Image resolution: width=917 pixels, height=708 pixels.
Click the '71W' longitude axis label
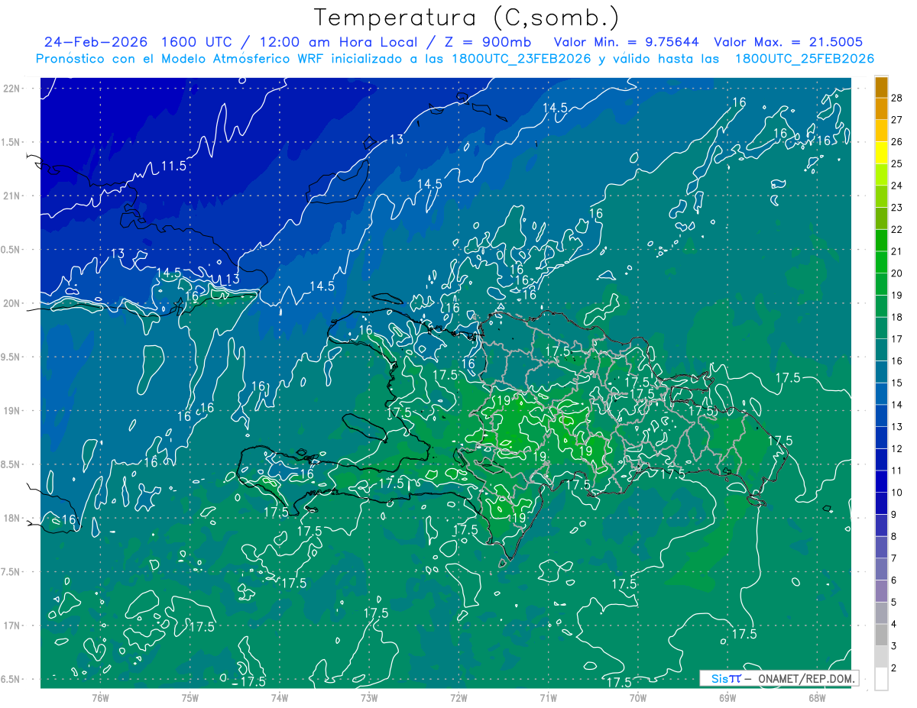tap(548, 697)
